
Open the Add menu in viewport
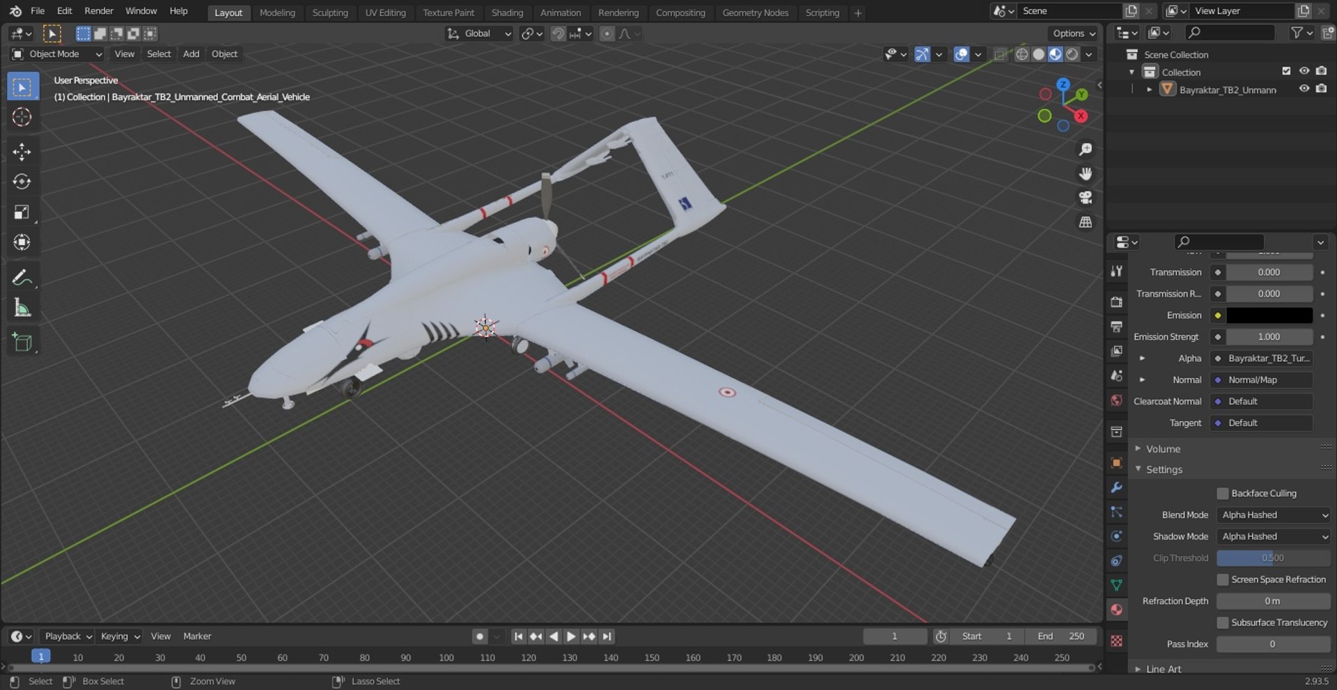191,54
